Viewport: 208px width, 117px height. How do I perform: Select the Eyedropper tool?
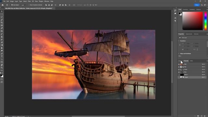tap(2, 28)
